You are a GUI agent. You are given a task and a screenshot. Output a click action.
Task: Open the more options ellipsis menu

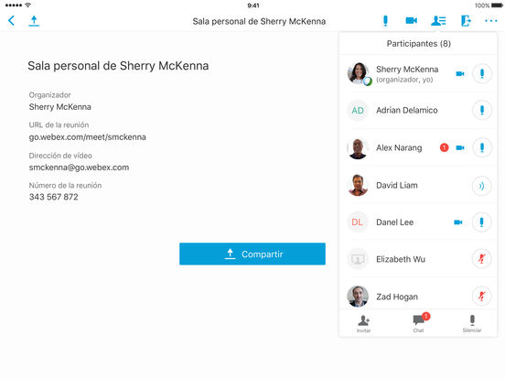pyautogui.click(x=491, y=21)
